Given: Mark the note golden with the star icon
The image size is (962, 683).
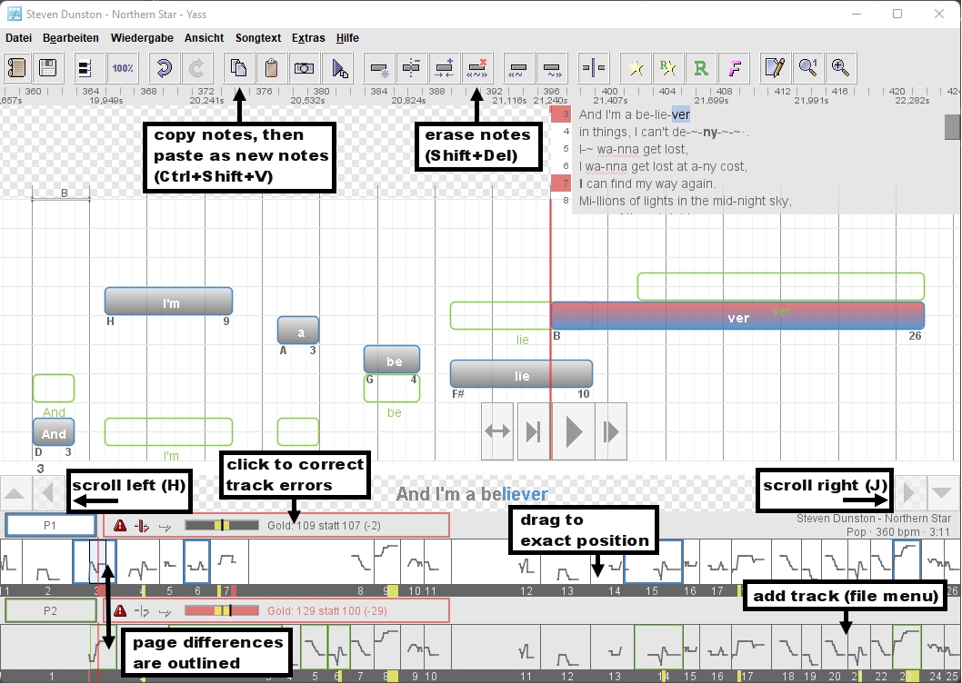Looking at the screenshot, I should pyautogui.click(x=635, y=68).
